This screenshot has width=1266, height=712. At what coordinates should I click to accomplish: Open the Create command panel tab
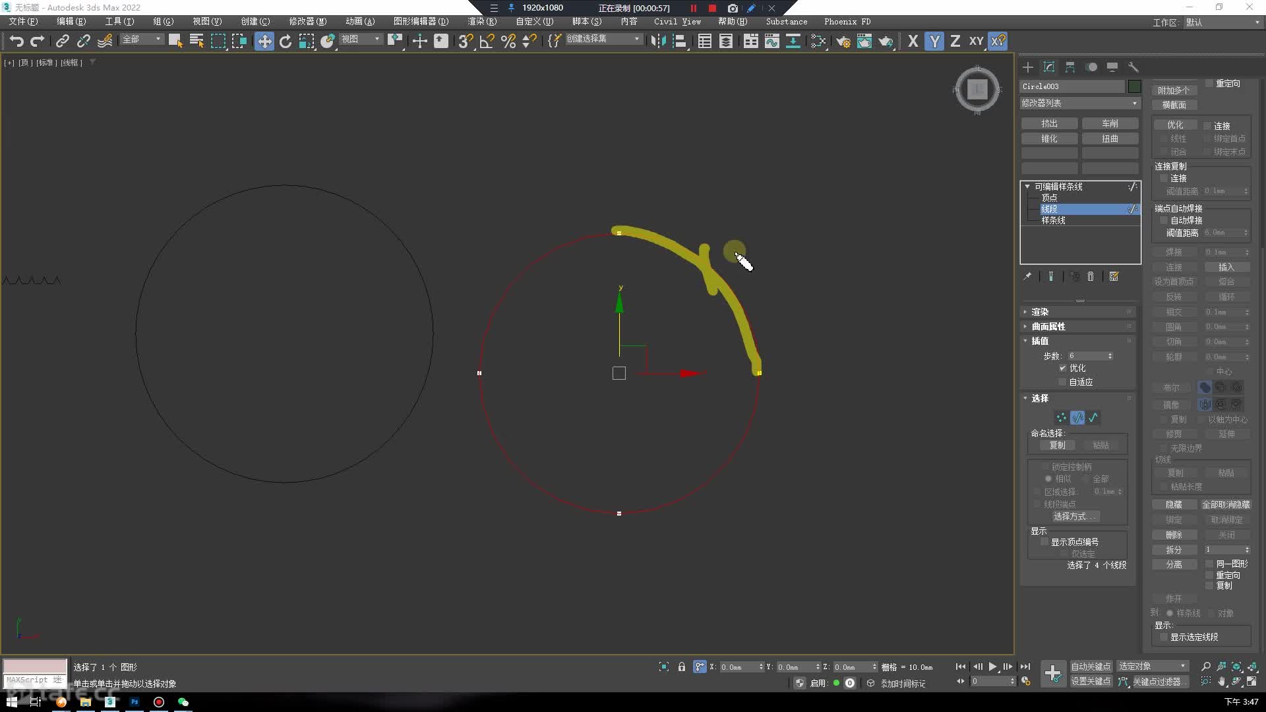pos(1028,67)
